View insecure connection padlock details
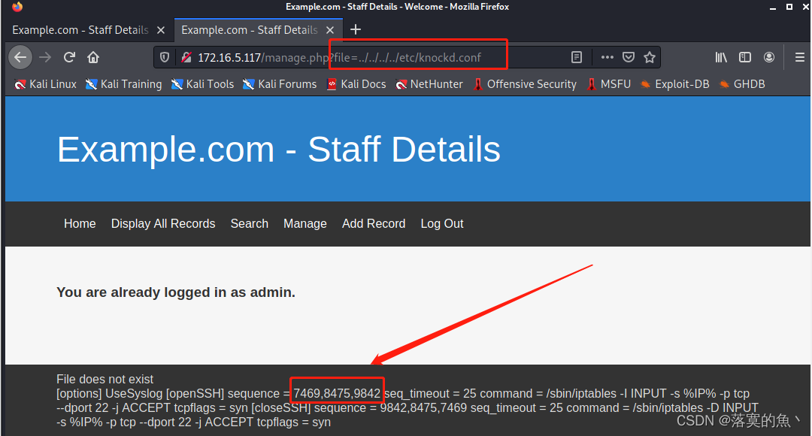 (186, 57)
